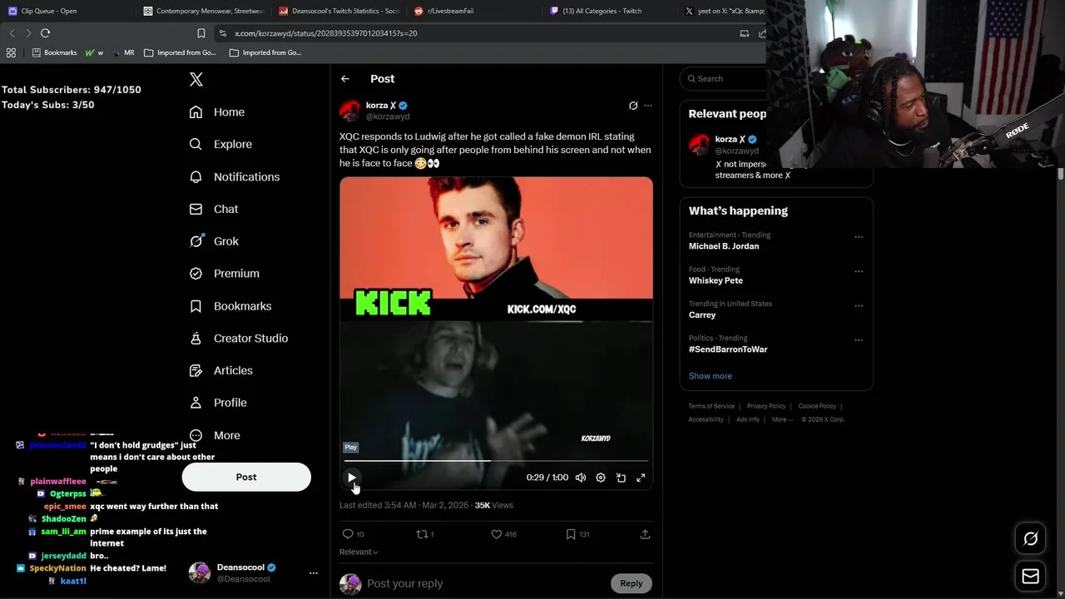This screenshot has height=599, width=1065.
Task: Open options for Whiskey Pete trend
Action: [x=859, y=271]
